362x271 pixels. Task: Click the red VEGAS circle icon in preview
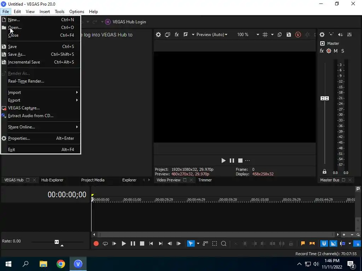298,35
